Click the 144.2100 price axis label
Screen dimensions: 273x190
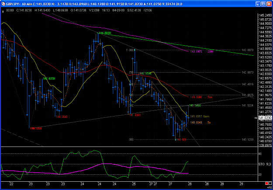pyautogui.click(x=265, y=40)
